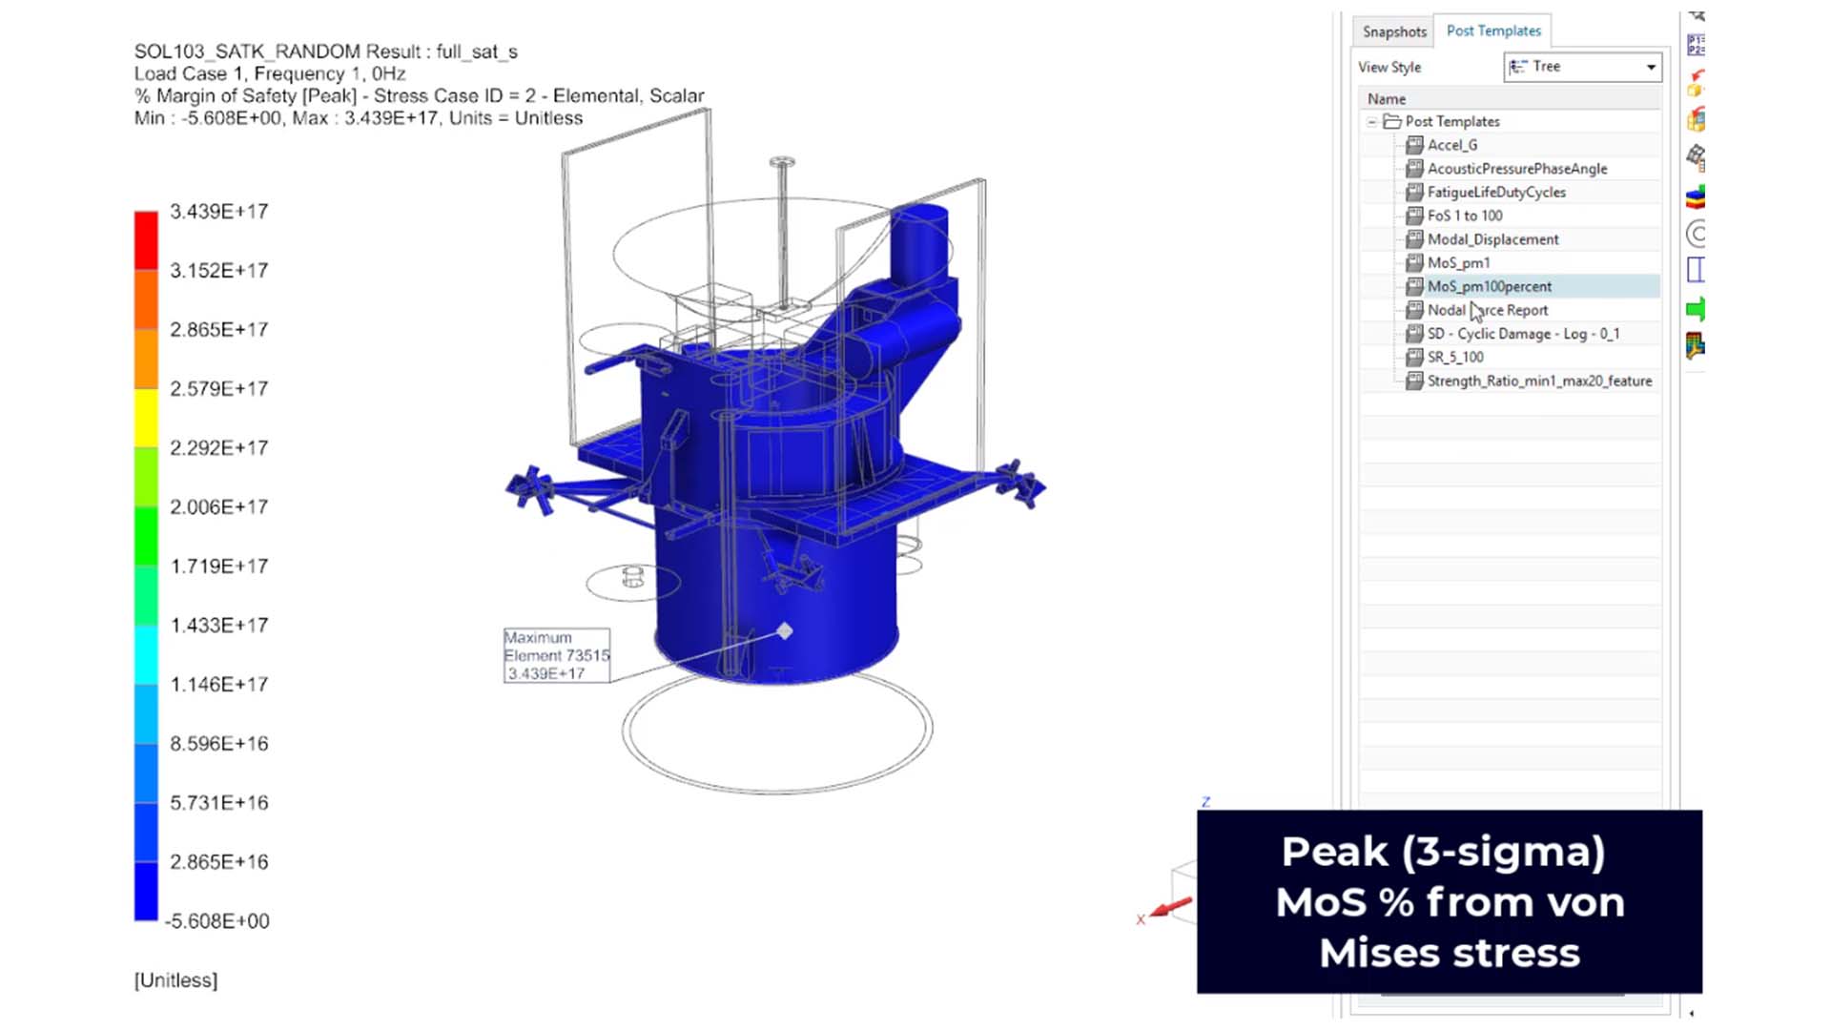The image size is (1831, 1030).
Task: Select the blue rectangle viewport icon
Action: [1695, 270]
